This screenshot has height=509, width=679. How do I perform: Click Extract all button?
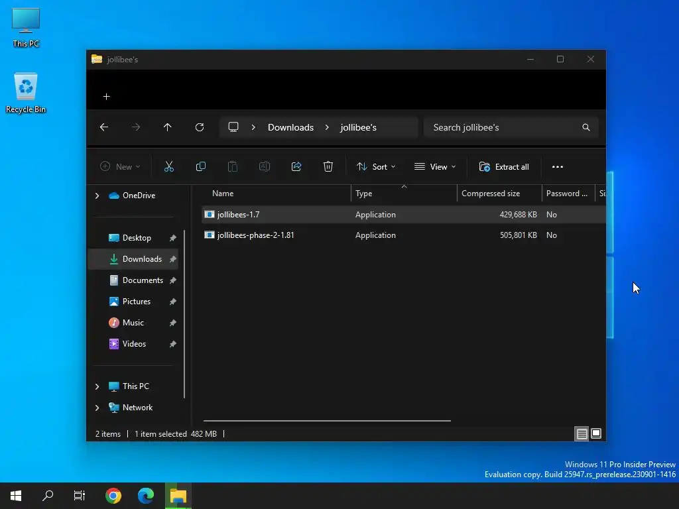504,166
